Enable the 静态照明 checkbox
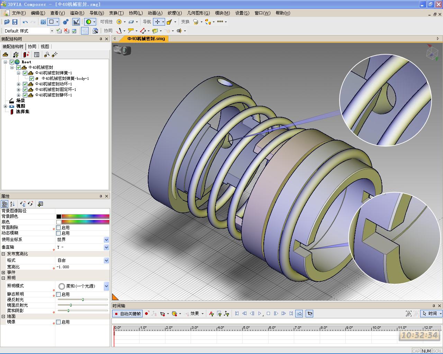Screen dimensions: 443x354 pos(58,294)
